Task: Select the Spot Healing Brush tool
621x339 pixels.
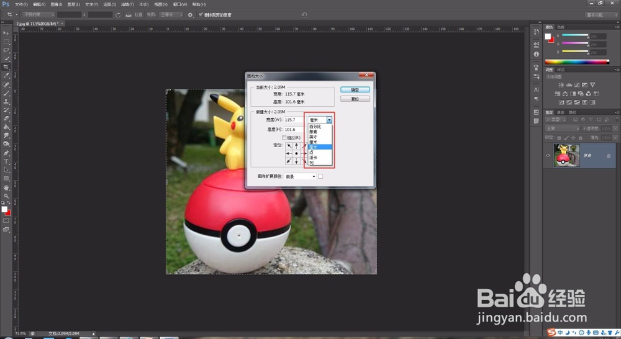Action: coord(6,84)
